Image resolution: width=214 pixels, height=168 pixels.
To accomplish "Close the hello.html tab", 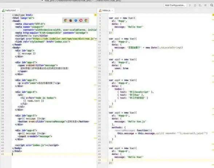I will 18,10.
